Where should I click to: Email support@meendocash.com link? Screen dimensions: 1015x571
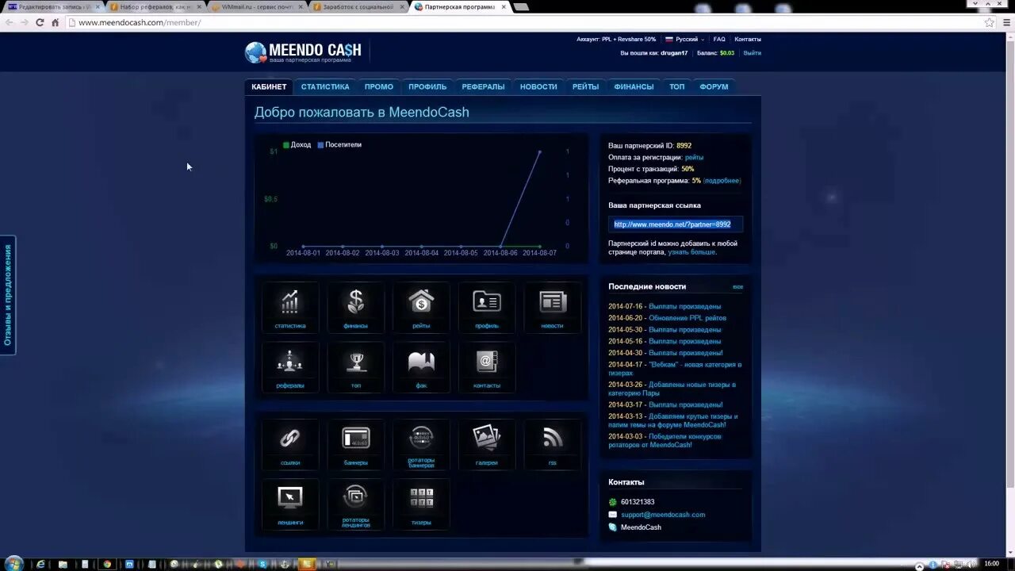[663, 515]
